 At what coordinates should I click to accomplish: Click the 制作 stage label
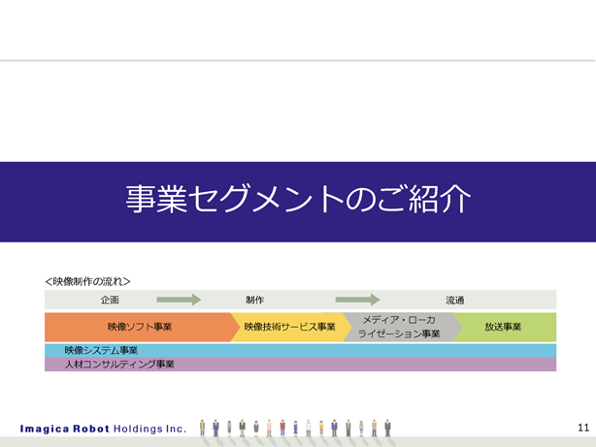(254, 300)
